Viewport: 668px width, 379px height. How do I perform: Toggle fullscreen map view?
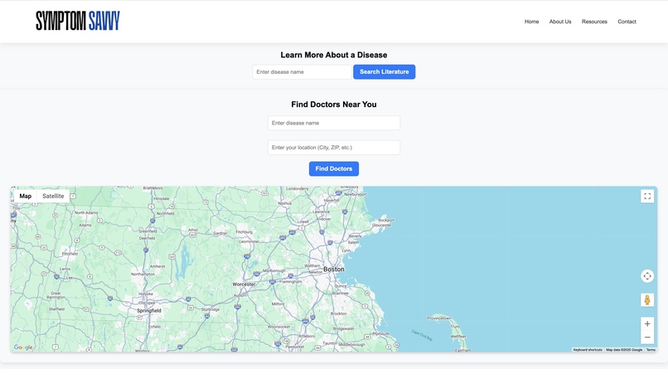pos(647,196)
